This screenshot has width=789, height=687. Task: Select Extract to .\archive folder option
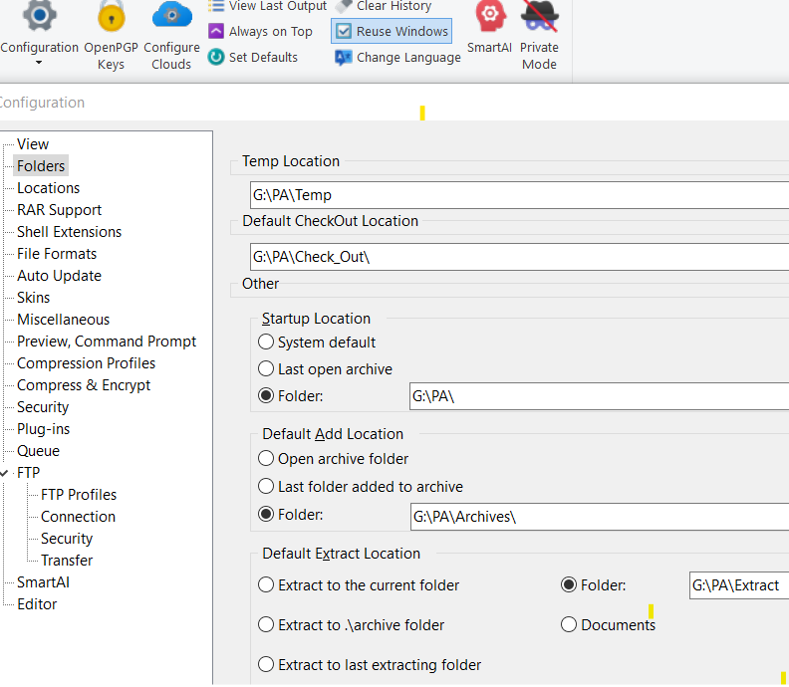(x=266, y=624)
